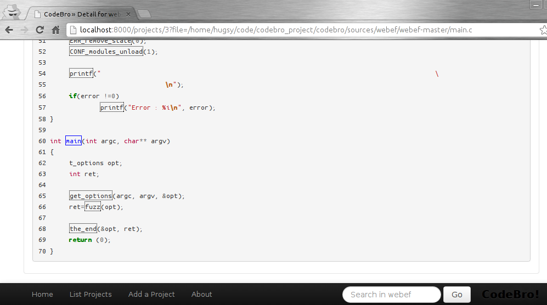Click the CodeBro! brand logo
The image size is (547, 305).
click(510, 295)
